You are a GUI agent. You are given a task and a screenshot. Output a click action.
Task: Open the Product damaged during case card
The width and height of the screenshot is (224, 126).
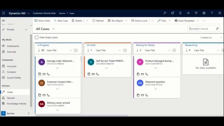click(x=157, y=66)
